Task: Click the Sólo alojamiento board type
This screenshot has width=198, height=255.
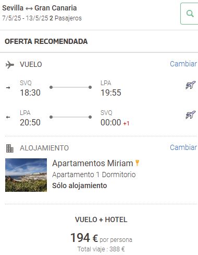Action: coord(80,186)
